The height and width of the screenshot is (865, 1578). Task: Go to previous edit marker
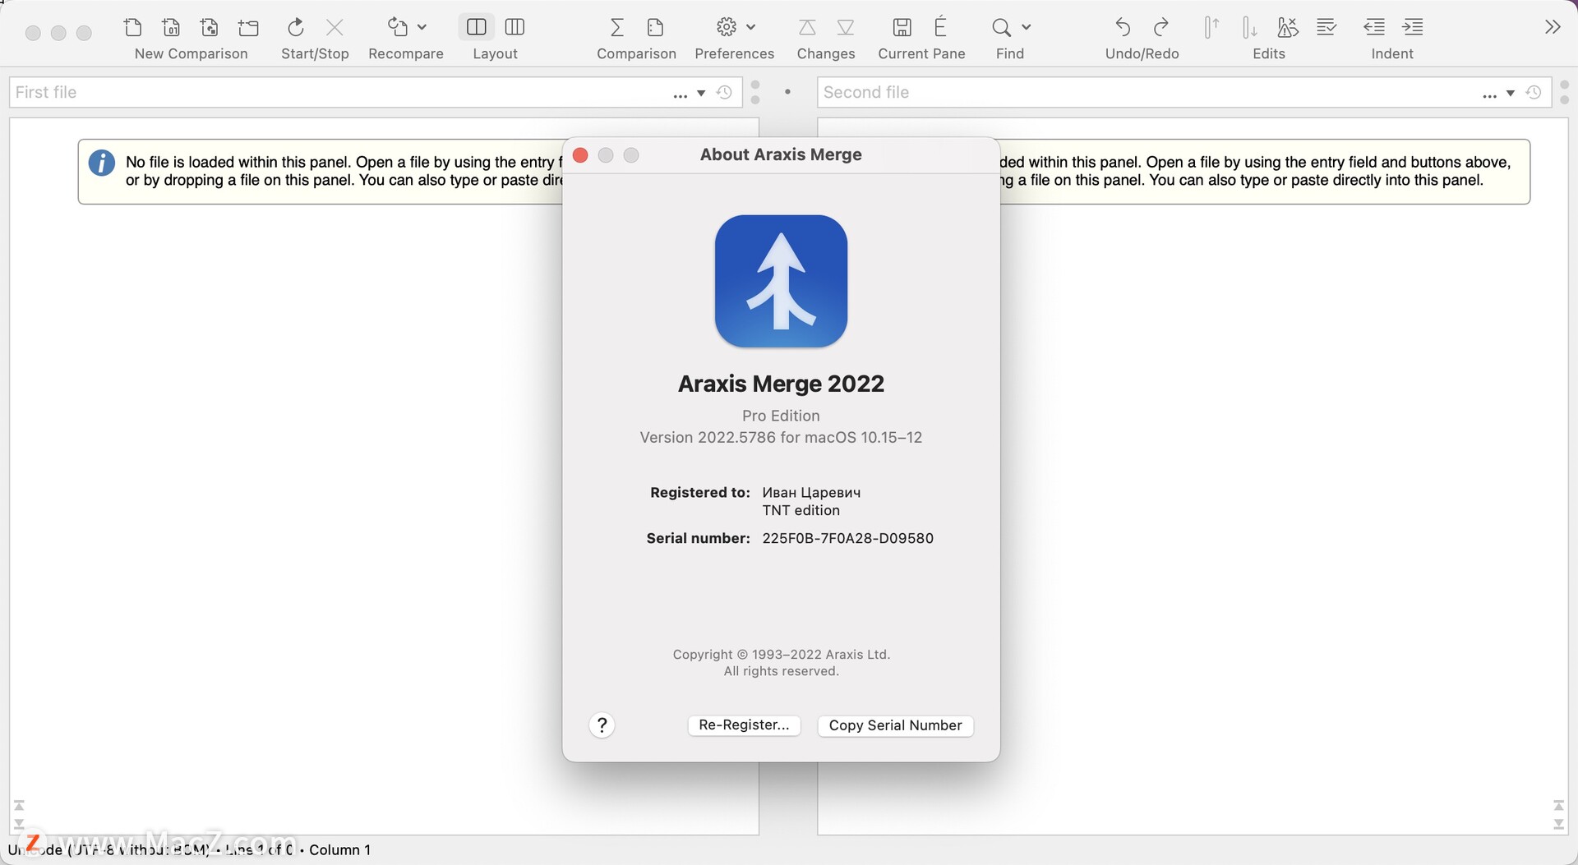pos(1211,27)
